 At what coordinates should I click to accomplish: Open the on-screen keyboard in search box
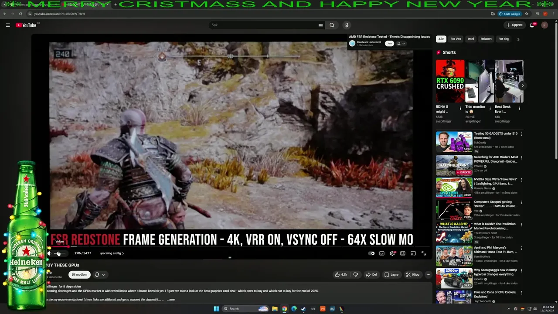pyautogui.click(x=321, y=25)
